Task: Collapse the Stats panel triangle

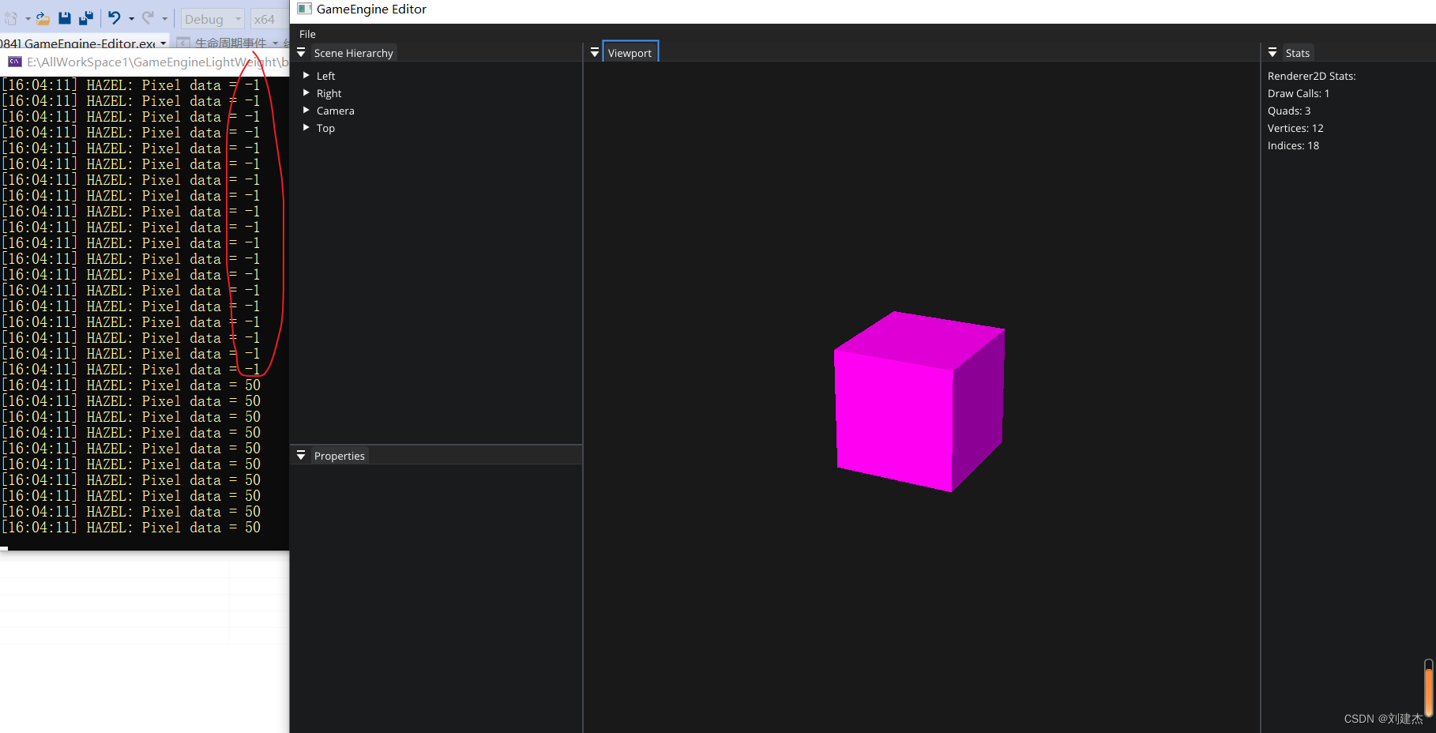Action: (1272, 52)
